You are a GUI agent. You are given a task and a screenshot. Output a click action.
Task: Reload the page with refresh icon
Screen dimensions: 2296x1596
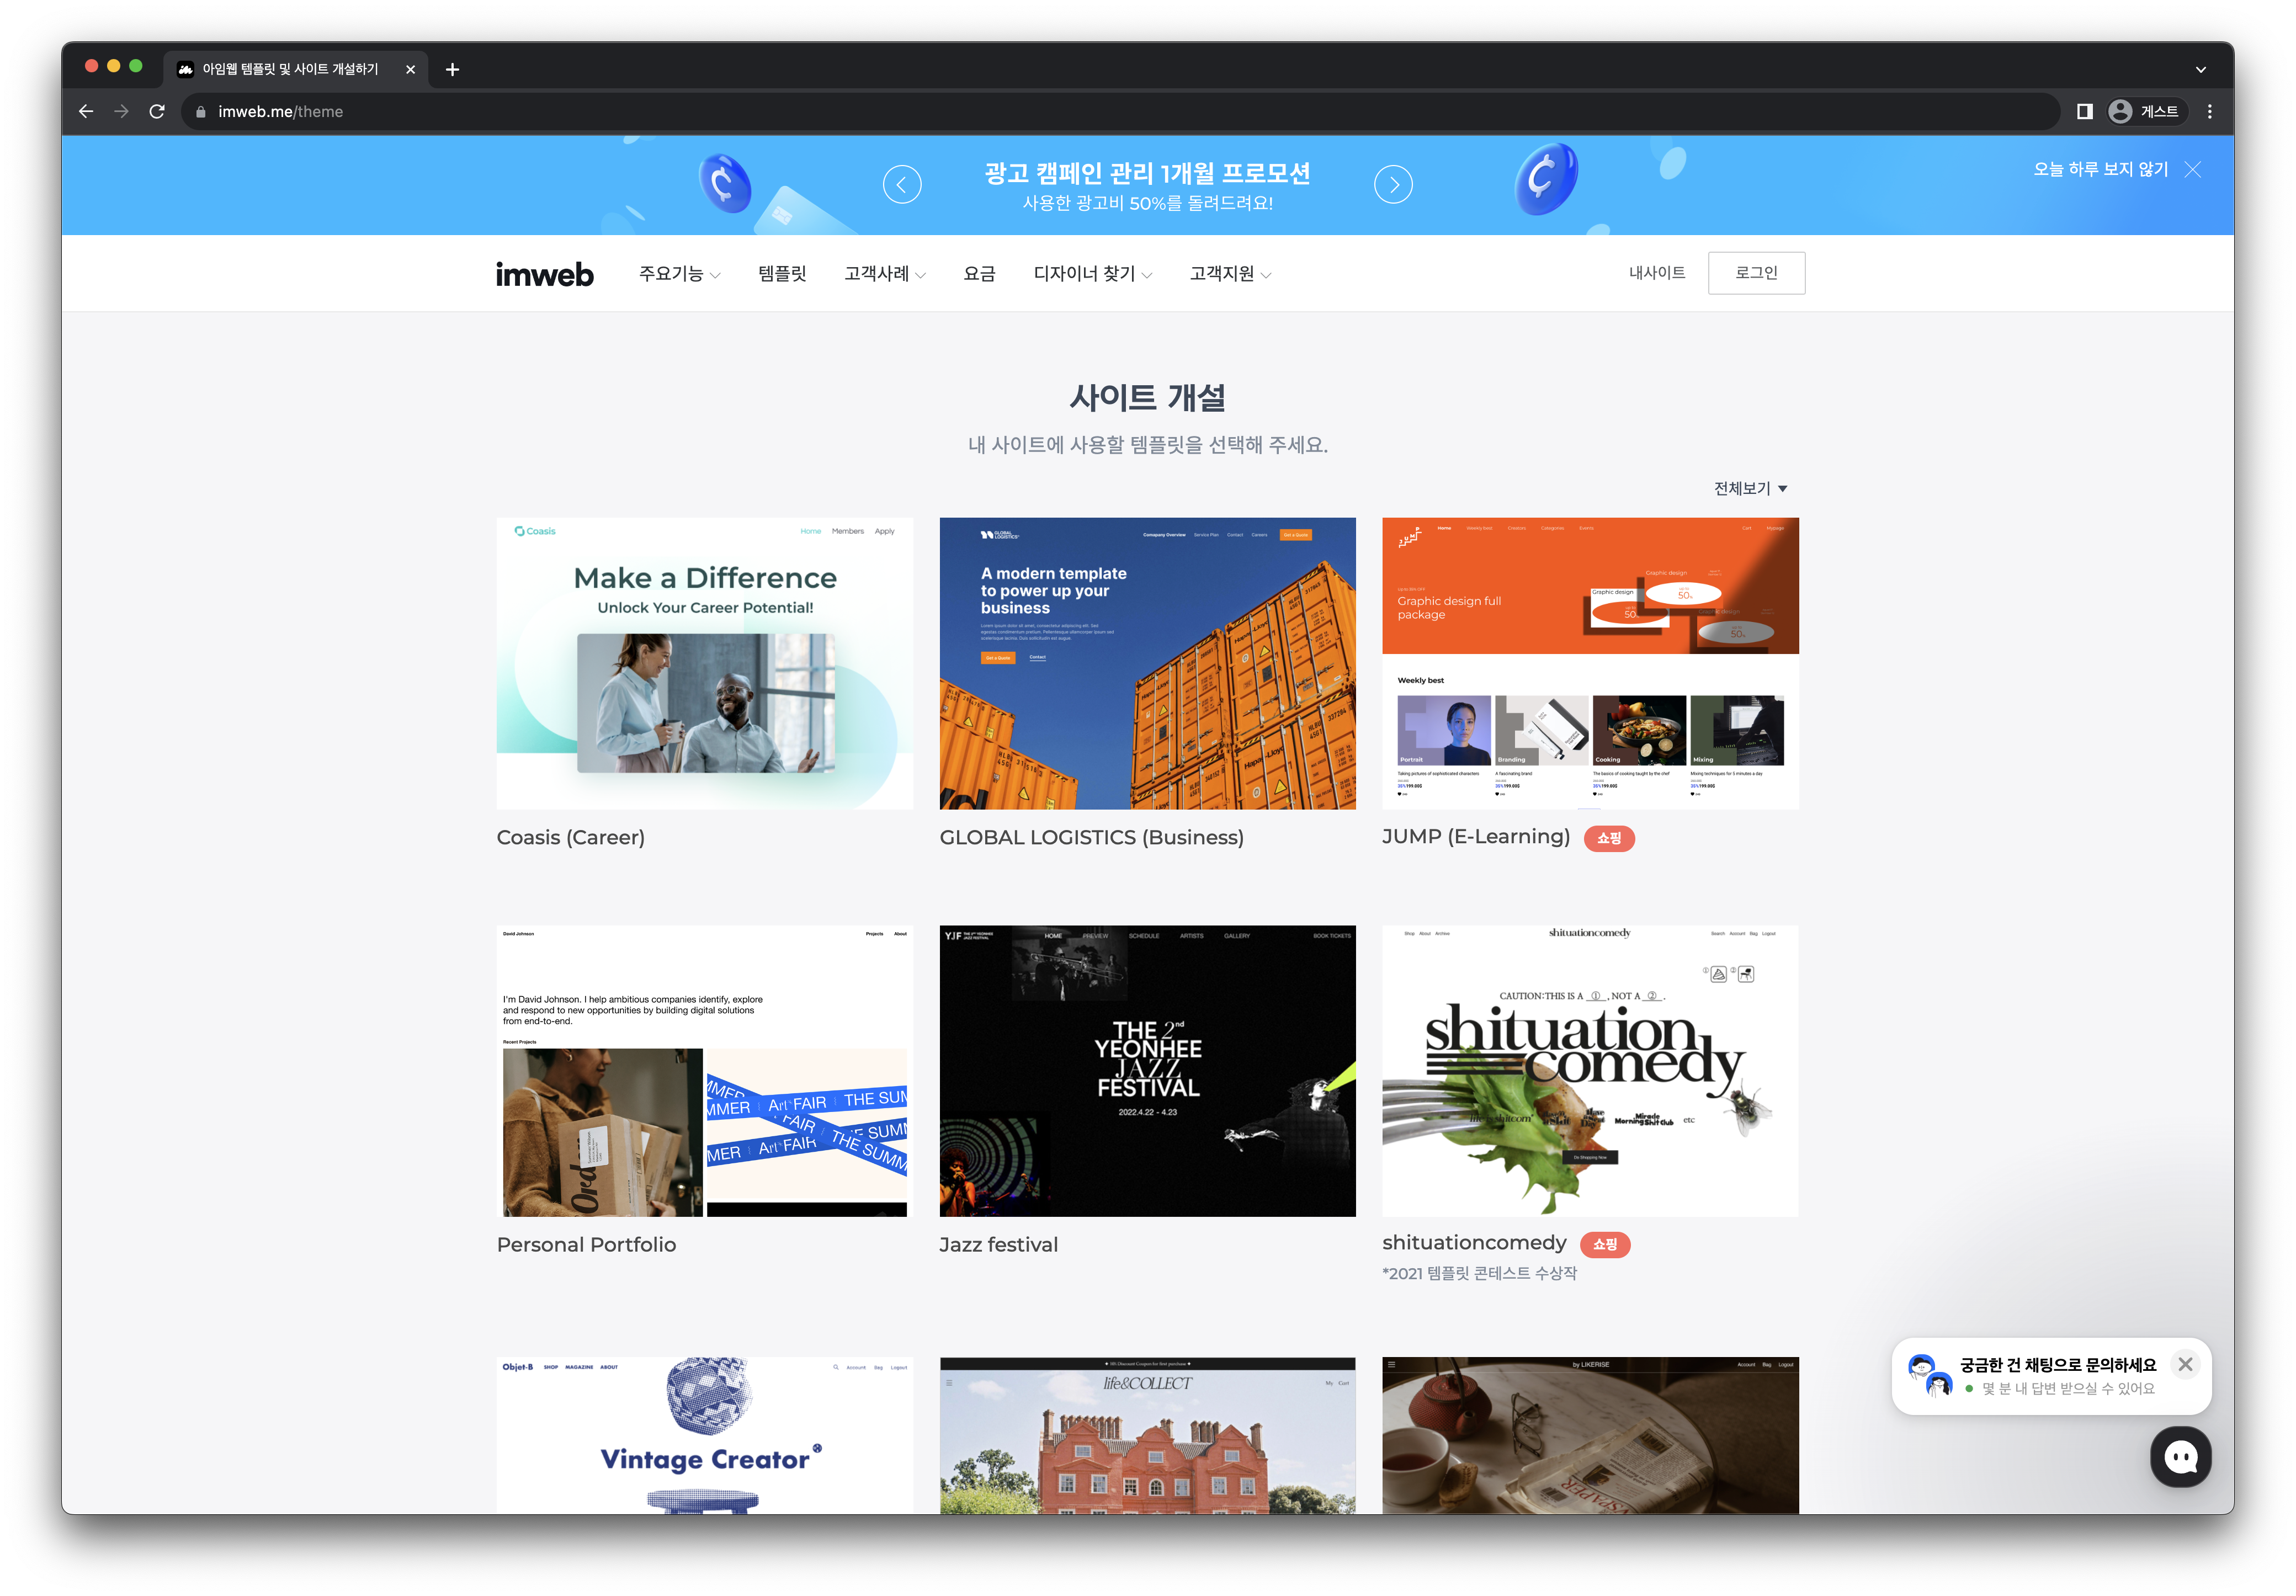pos(157,111)
